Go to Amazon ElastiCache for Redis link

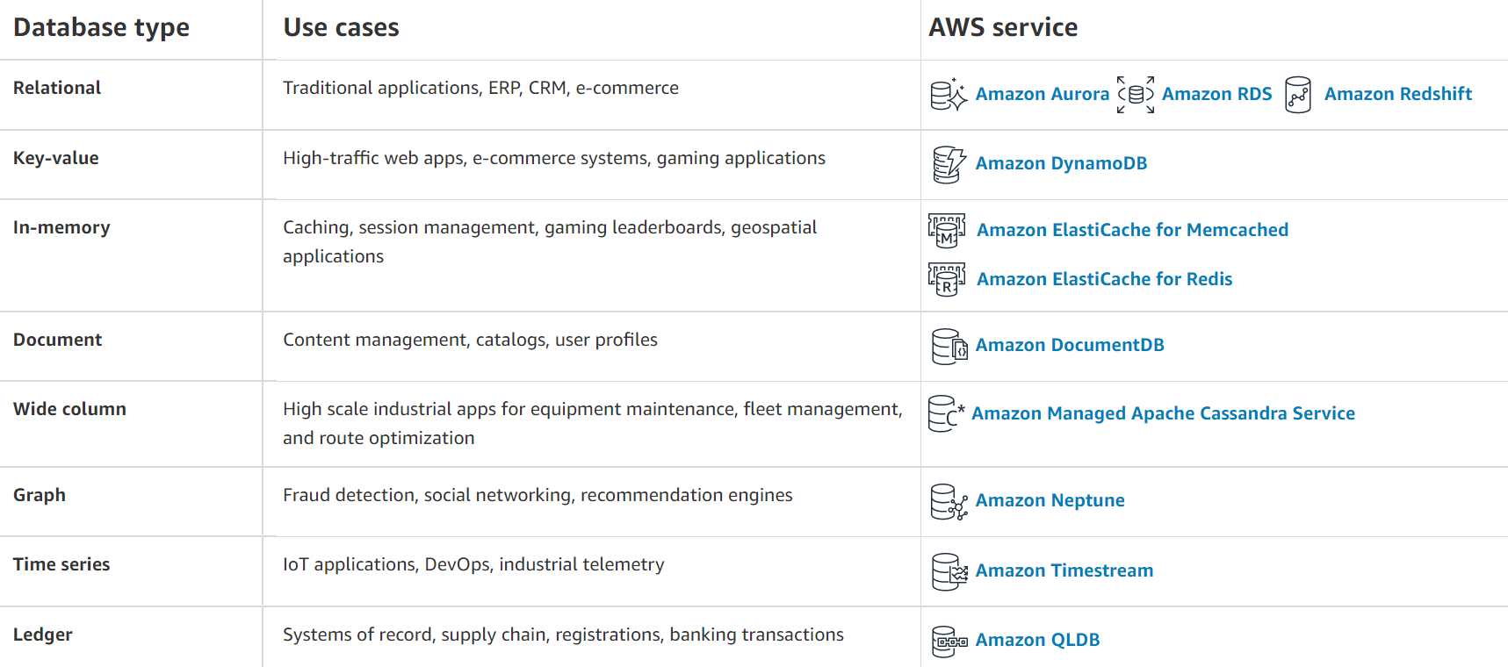pyautogui.click(x=1104, y=279)
